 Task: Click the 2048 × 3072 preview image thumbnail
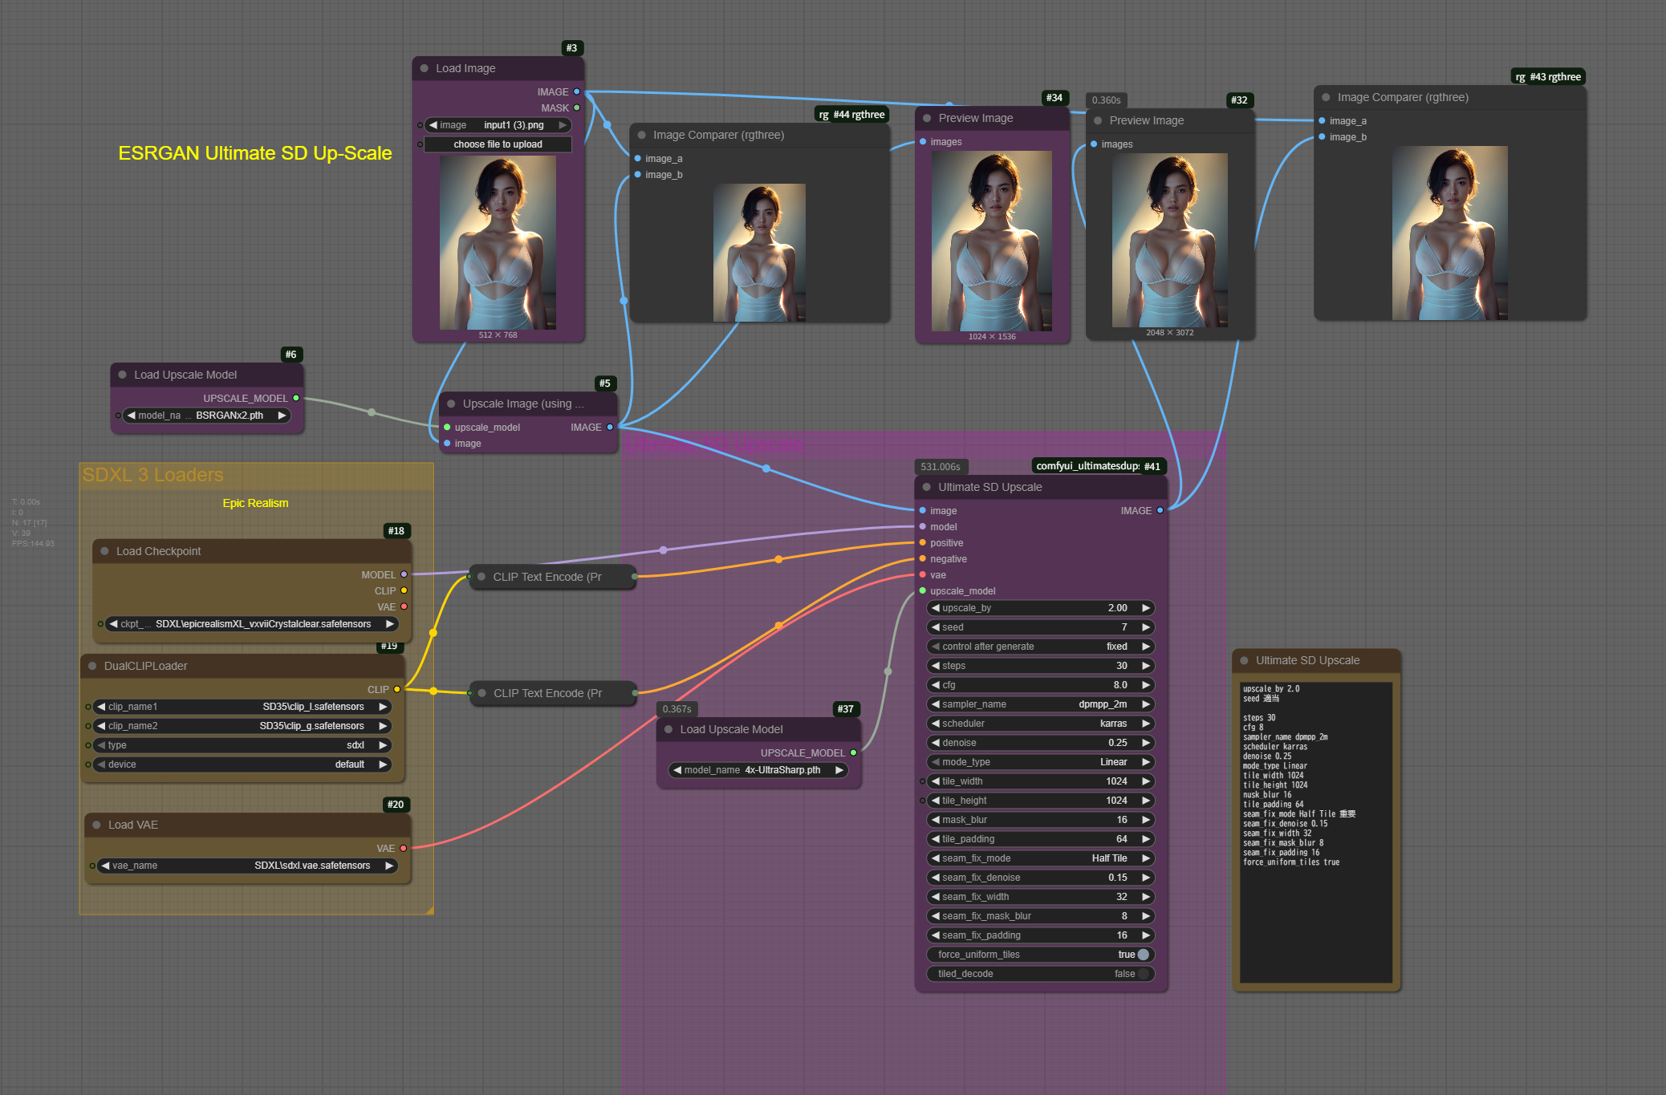pyautogui.click(x=1169, y=240)
